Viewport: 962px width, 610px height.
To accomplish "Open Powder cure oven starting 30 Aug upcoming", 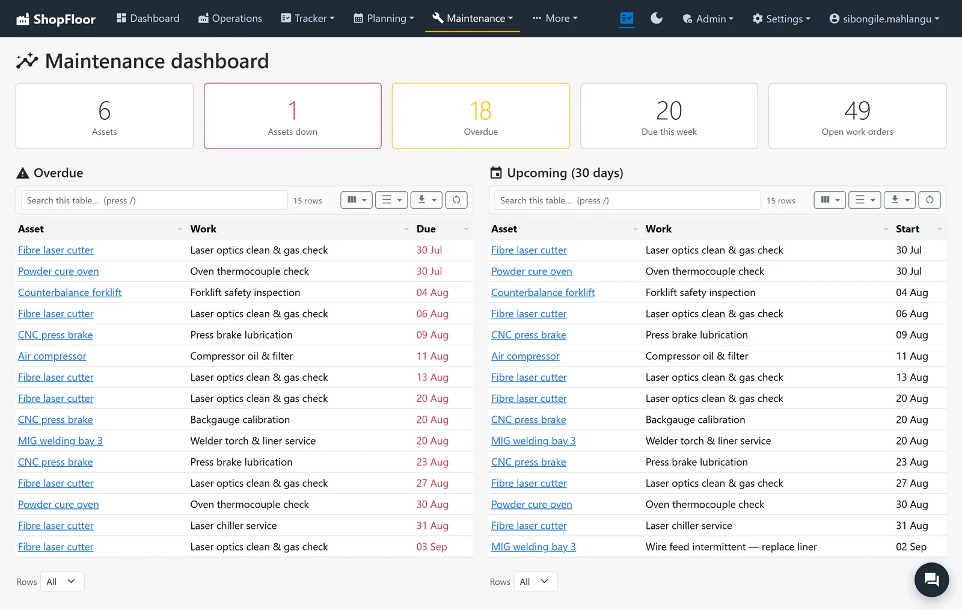I will tap(532, 505).
